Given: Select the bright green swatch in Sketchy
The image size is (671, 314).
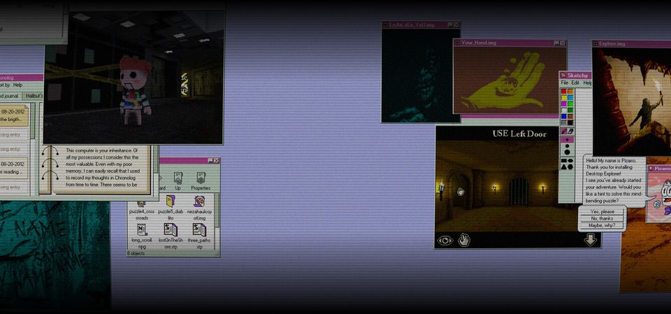Looking at the screenshot, I should 570,104.
